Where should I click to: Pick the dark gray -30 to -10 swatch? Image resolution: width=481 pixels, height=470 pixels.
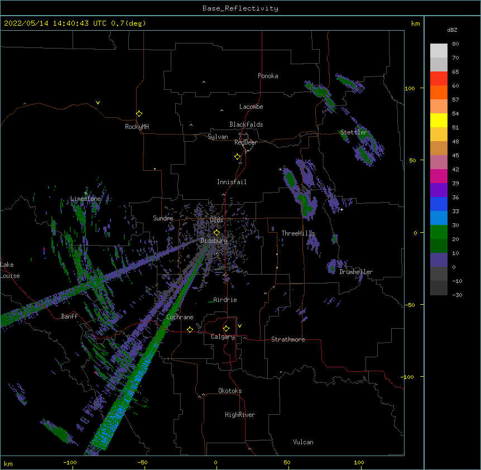[439, 288]
